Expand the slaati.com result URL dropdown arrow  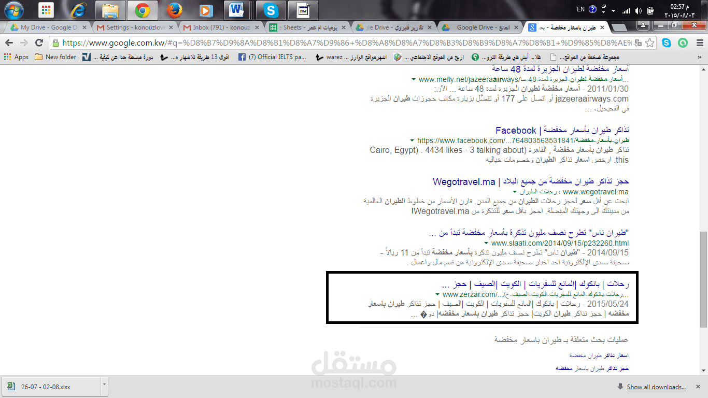point(486,243)
